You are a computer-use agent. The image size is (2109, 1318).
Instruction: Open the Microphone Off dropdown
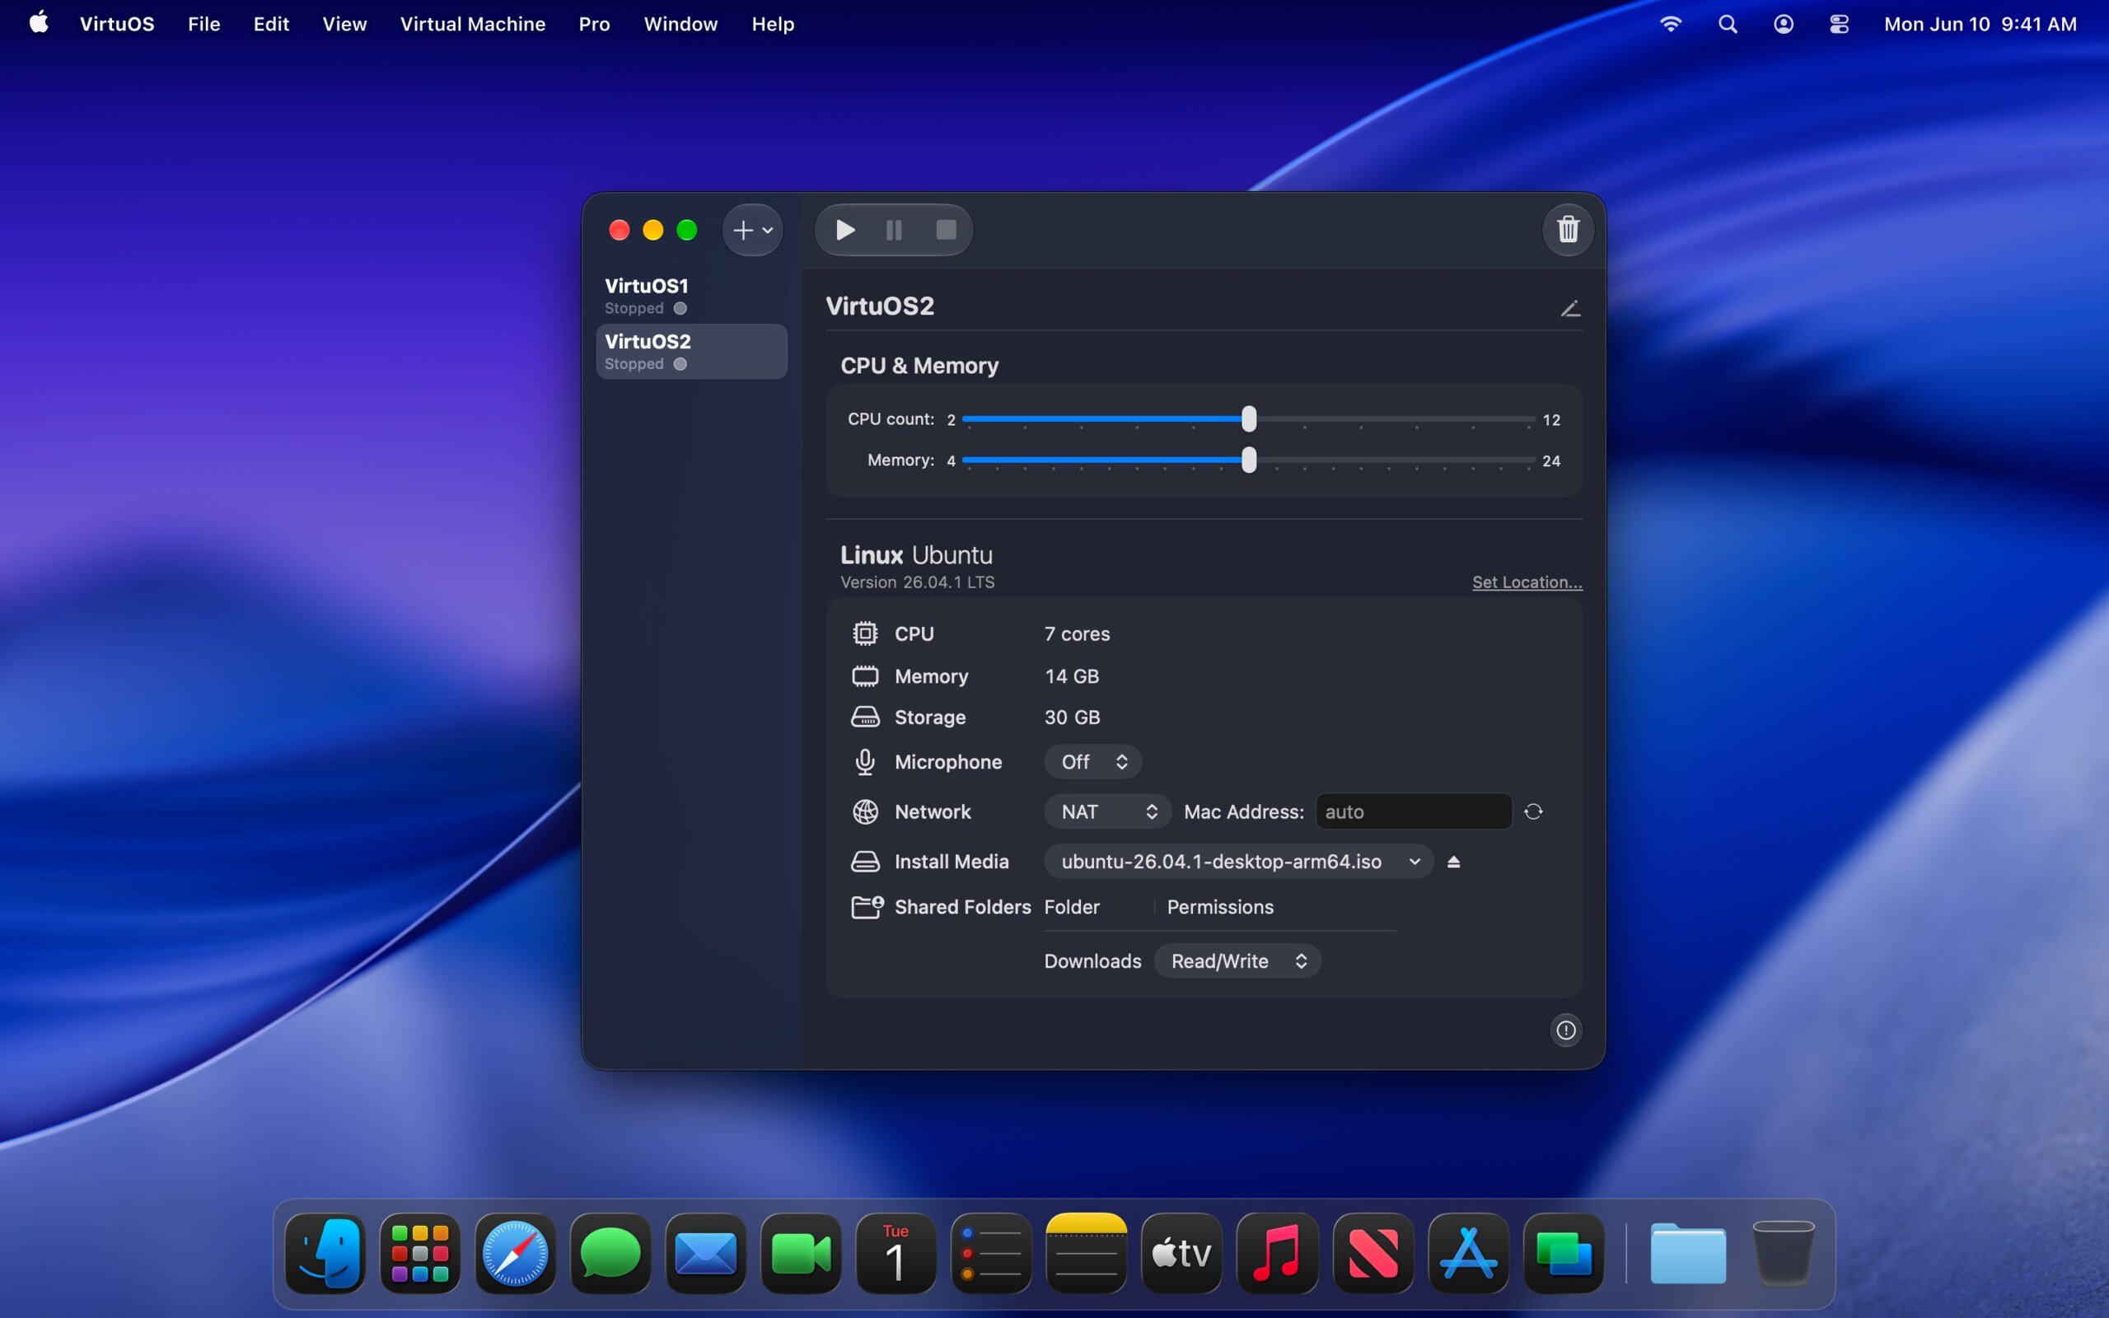pyautogui.click(x=1093, y=762)
